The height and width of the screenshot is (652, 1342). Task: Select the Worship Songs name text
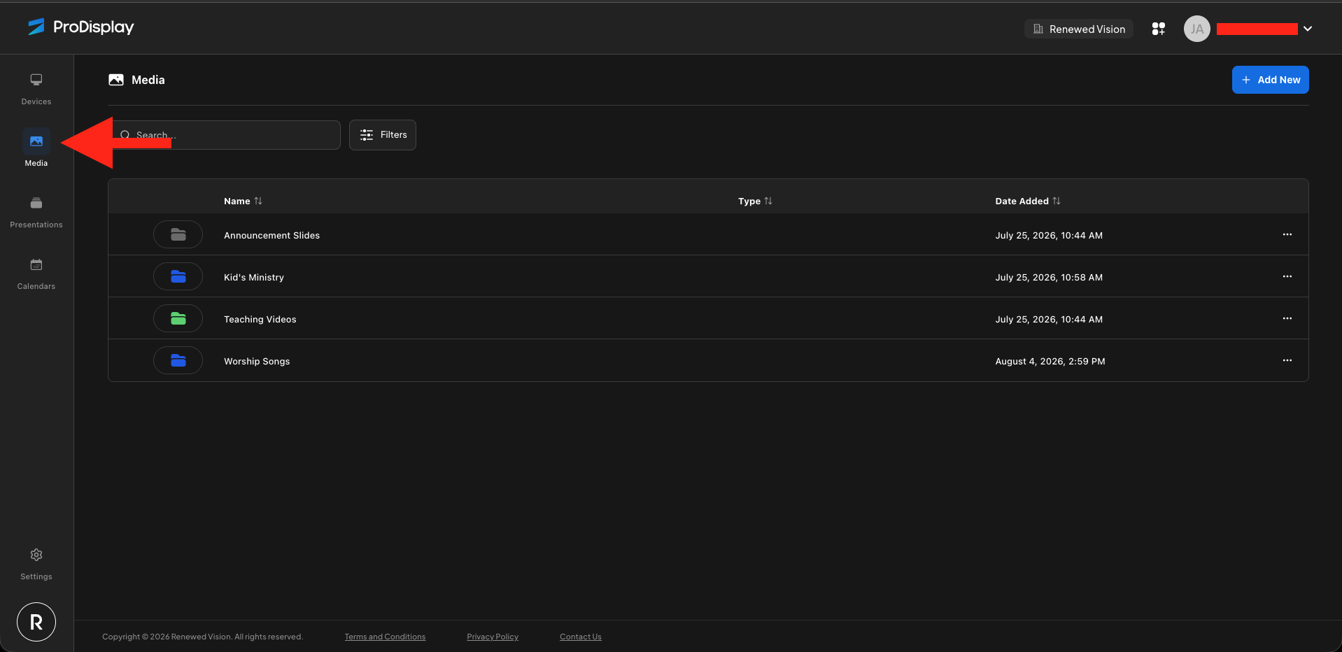click(x=257, y=362)
